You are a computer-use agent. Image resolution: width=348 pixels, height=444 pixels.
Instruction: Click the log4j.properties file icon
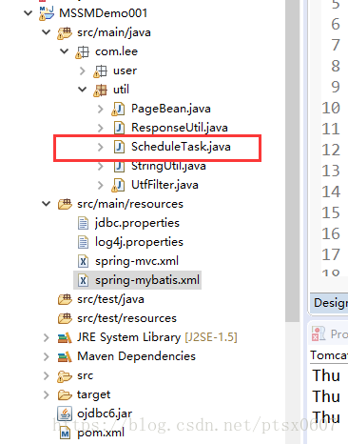click(x=83, y=242)
